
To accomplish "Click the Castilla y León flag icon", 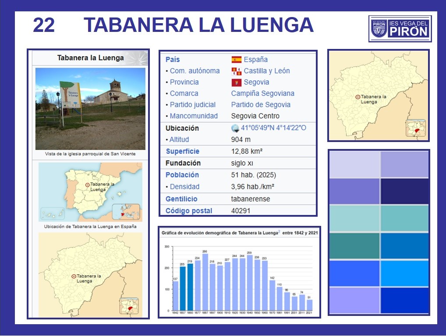I will [236, 71].
